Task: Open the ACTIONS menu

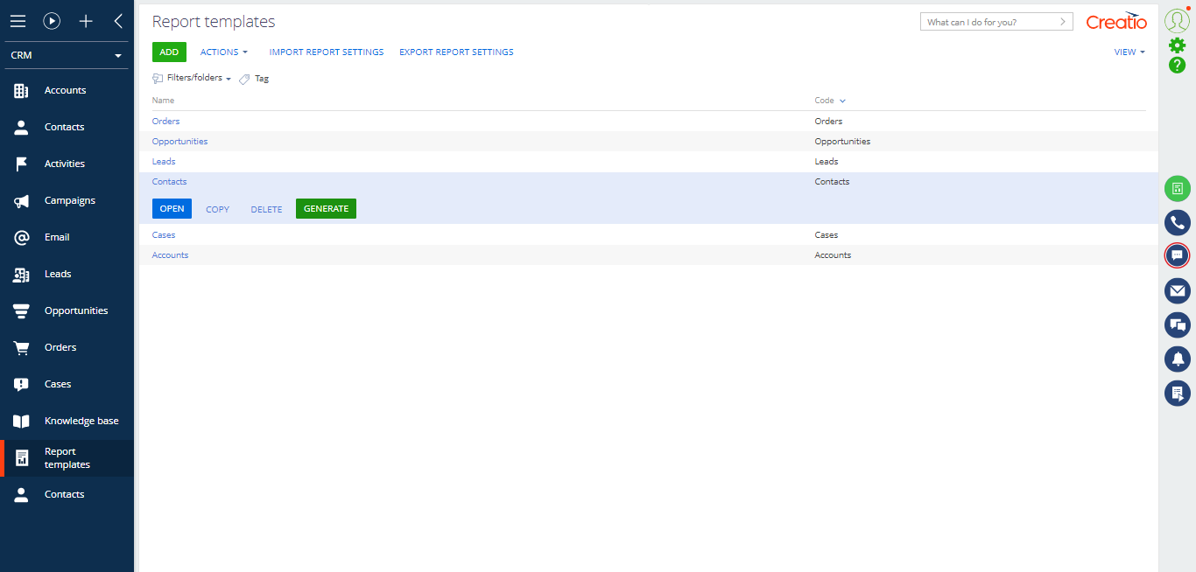Action: point(223,52)
